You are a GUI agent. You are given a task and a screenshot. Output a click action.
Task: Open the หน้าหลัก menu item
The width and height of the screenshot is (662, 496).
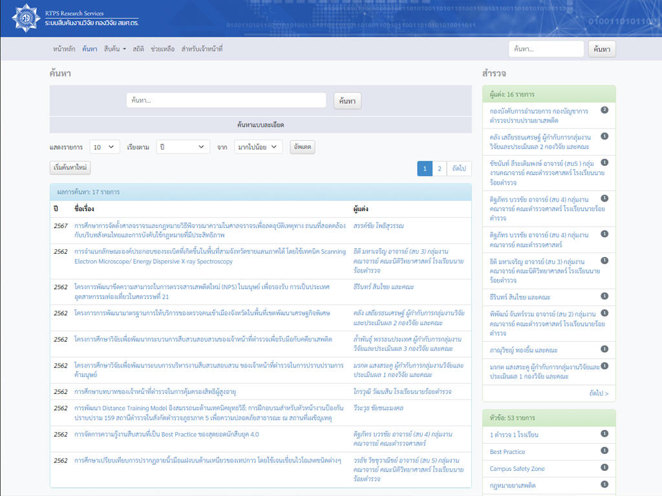click(64, 49)
